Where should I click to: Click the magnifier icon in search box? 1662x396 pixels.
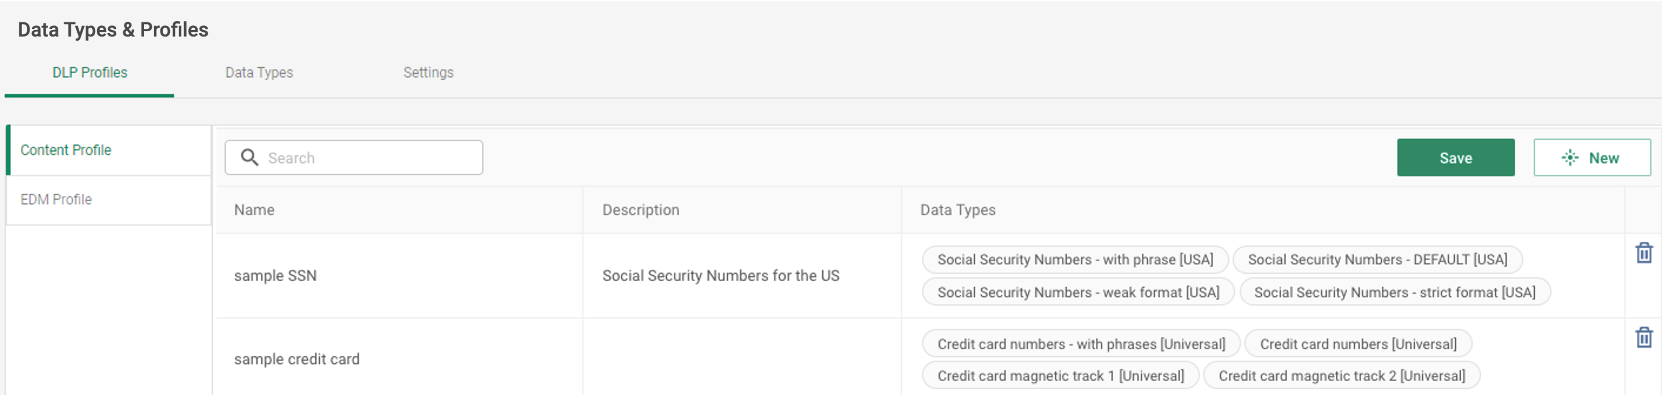249,157
